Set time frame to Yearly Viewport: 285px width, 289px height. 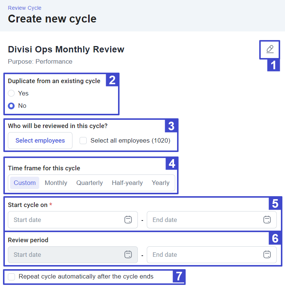[161, 183]
